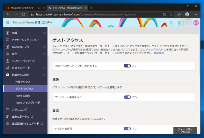
Task: Open the browser profile icon
Action: coord(187,14)
